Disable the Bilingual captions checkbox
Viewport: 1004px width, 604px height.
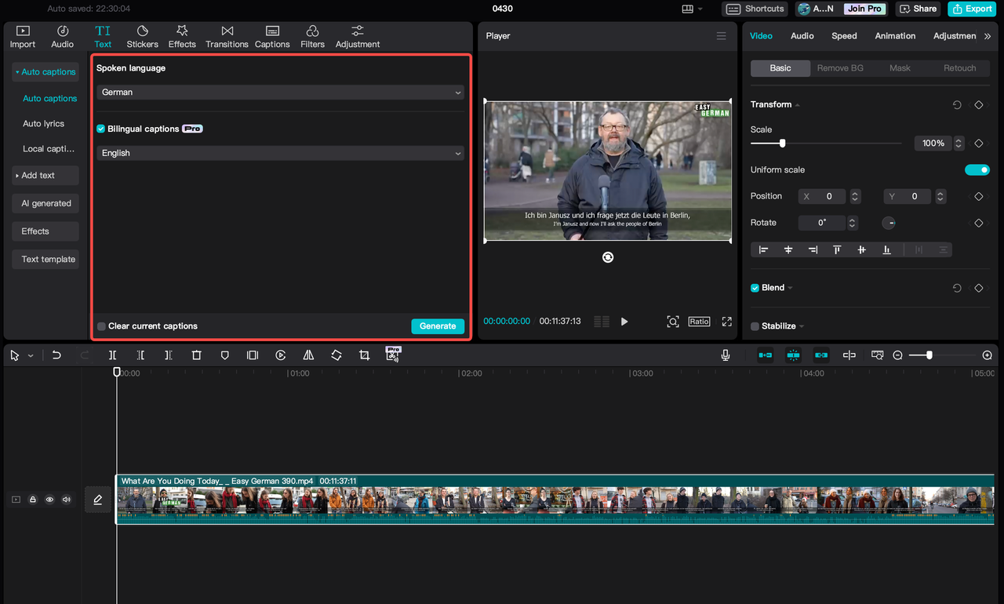click(x=99, y=128)
